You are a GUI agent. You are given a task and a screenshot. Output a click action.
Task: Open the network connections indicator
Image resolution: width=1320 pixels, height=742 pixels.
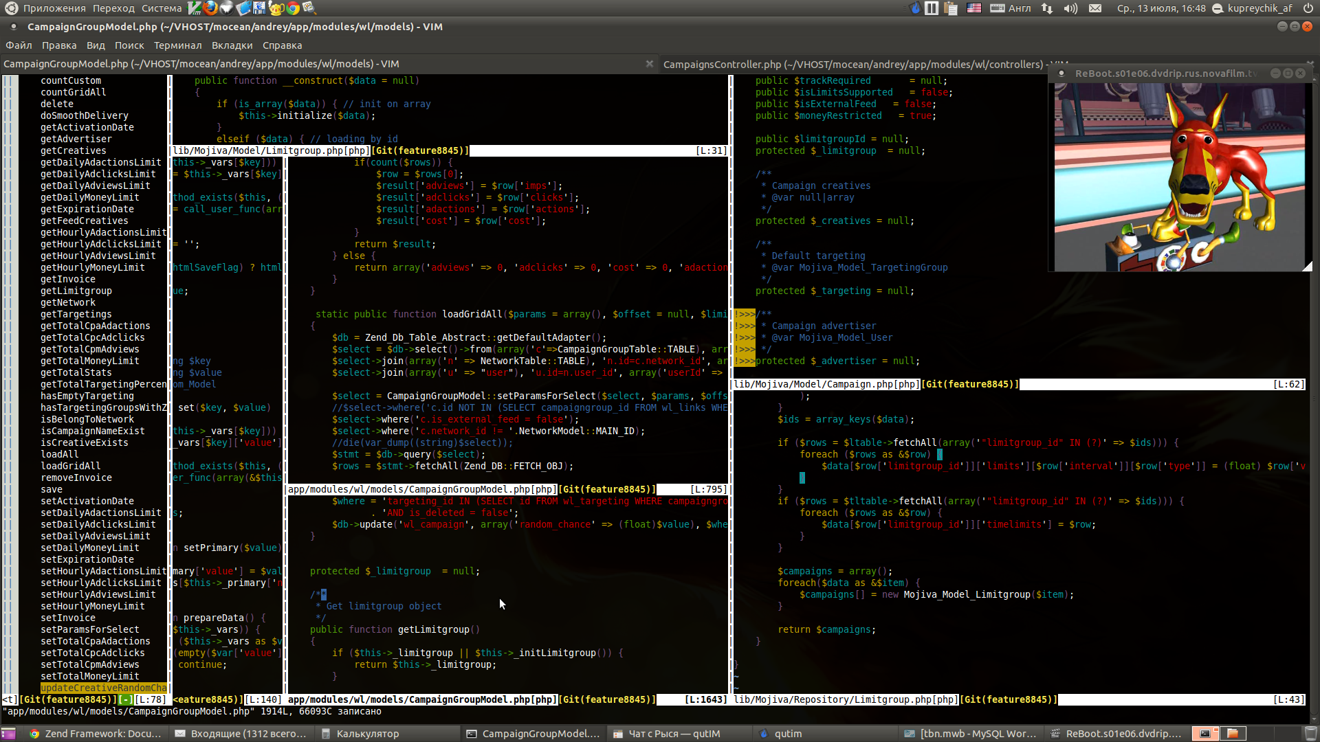1047,8
